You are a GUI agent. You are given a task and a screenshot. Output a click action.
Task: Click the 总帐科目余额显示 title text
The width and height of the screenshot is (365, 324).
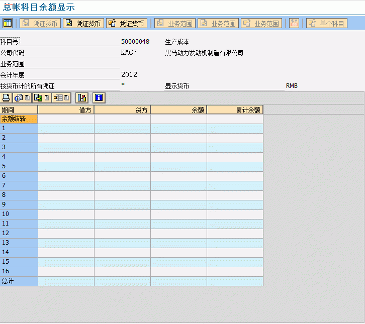point(39,7)
